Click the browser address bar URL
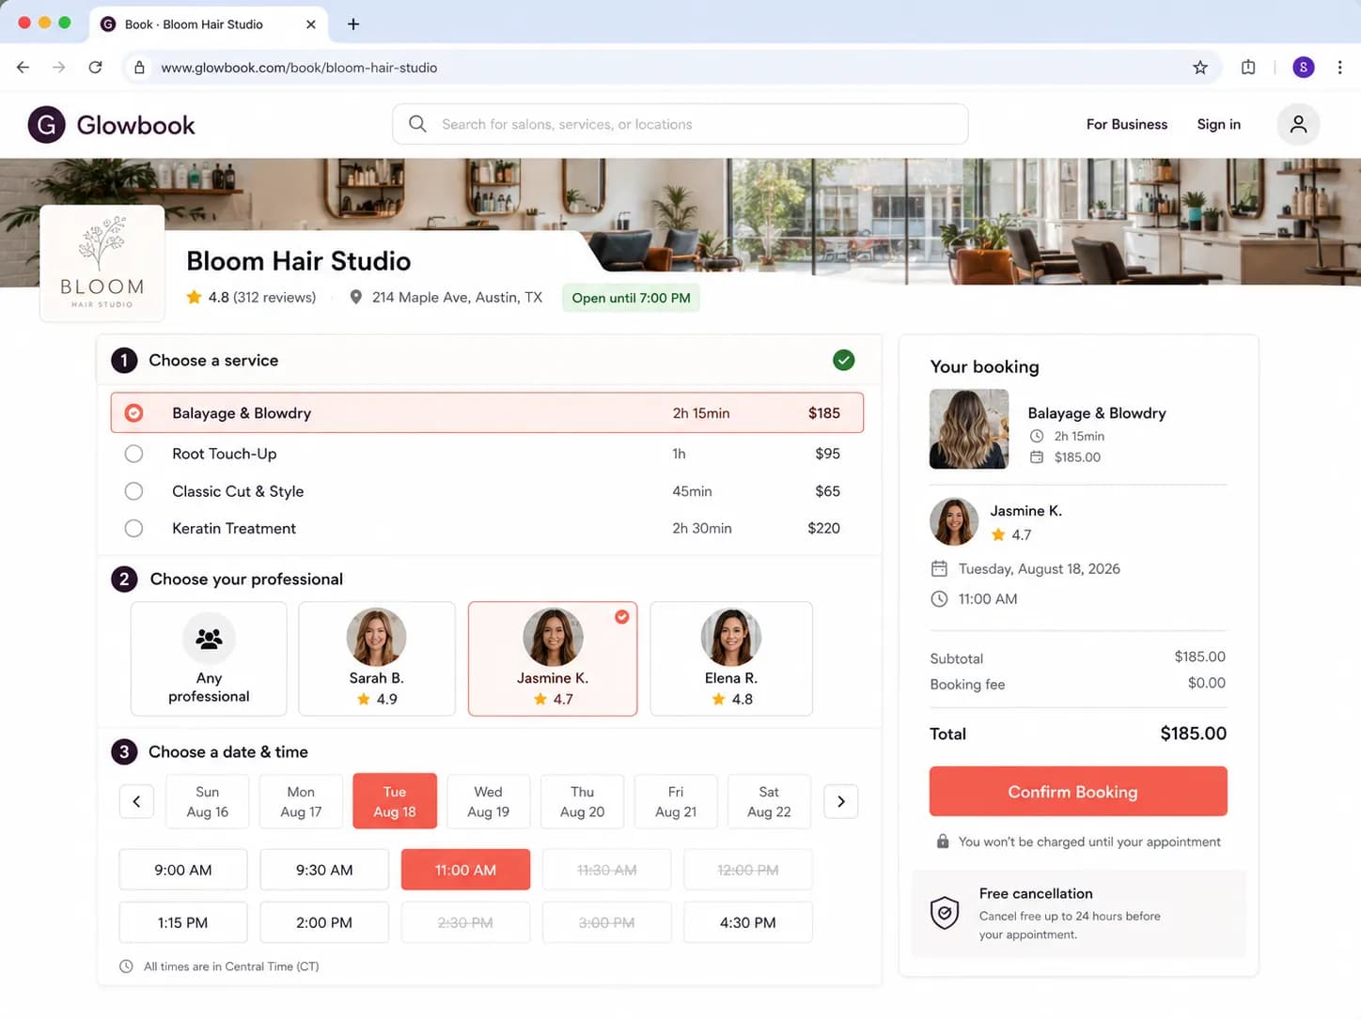 click(x=299, y=68)
